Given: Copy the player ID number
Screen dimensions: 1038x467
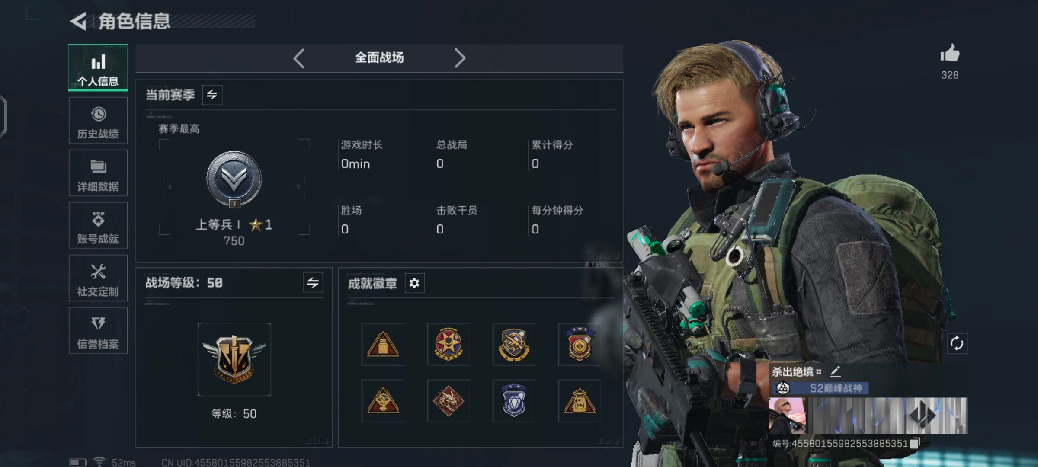Looking at the screenshot, I should click(914, 443).
